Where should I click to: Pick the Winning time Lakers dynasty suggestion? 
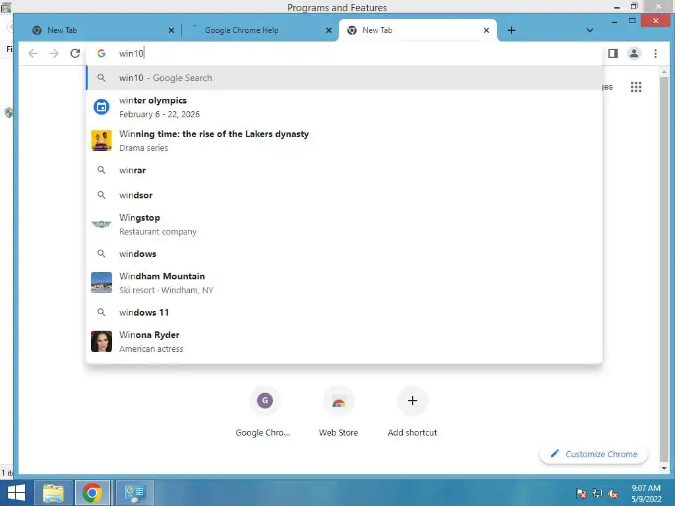(344, 141)
